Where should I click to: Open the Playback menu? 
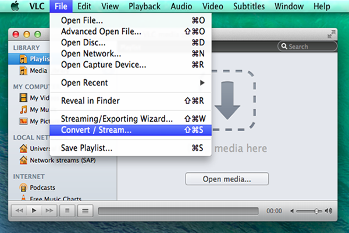coord(144,6)
